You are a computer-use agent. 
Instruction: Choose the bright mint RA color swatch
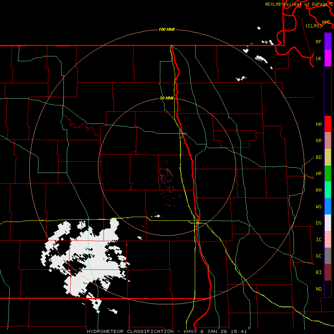(x=328, y=190)
